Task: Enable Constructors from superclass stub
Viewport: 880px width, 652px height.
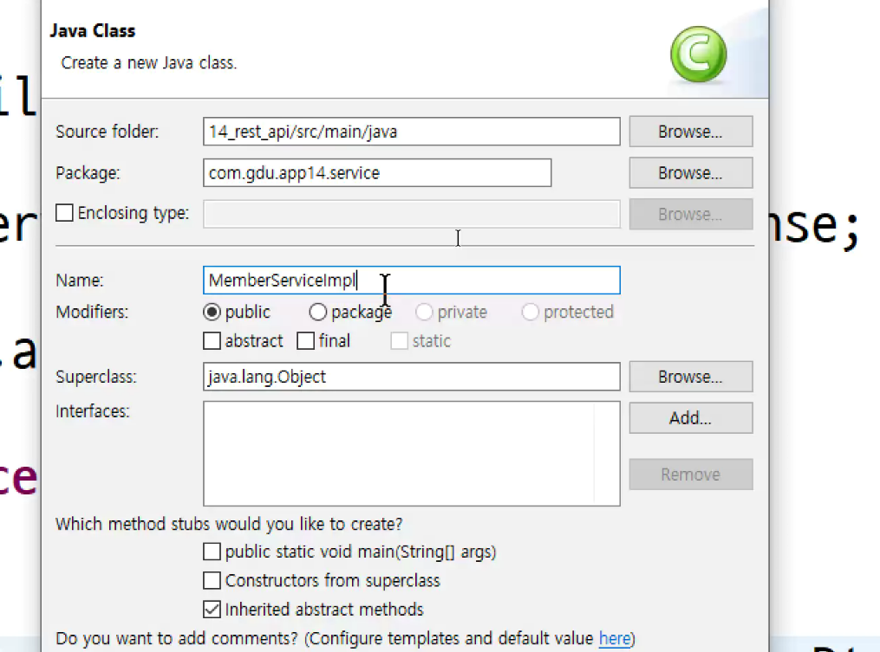Action: click(212, 580)
